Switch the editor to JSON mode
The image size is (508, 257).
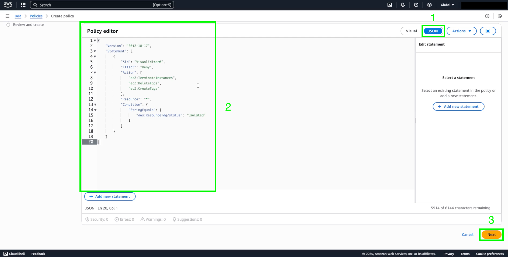coord(433,31)
